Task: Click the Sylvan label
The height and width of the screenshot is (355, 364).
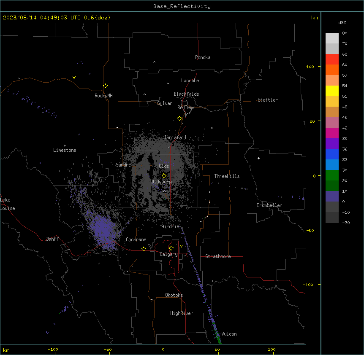Action: tap(165, 103)
